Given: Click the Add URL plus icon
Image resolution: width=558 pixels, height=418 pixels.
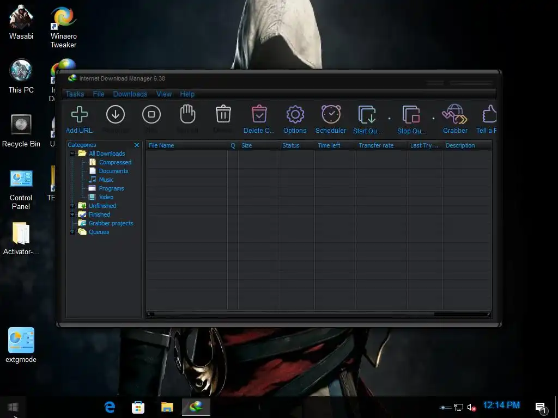Looking at the screenshot, I should tap(80, 114).
